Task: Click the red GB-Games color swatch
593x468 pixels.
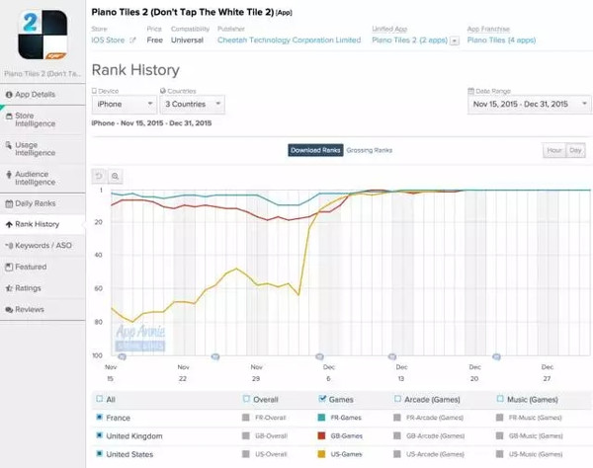Action: (325, 435)
